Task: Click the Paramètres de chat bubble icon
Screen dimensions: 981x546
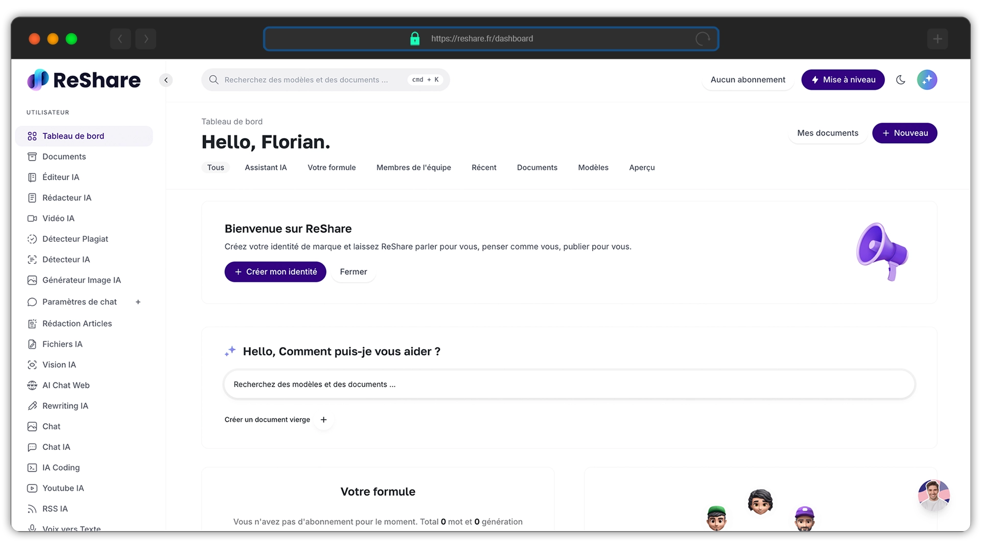Action: (32, 302)
